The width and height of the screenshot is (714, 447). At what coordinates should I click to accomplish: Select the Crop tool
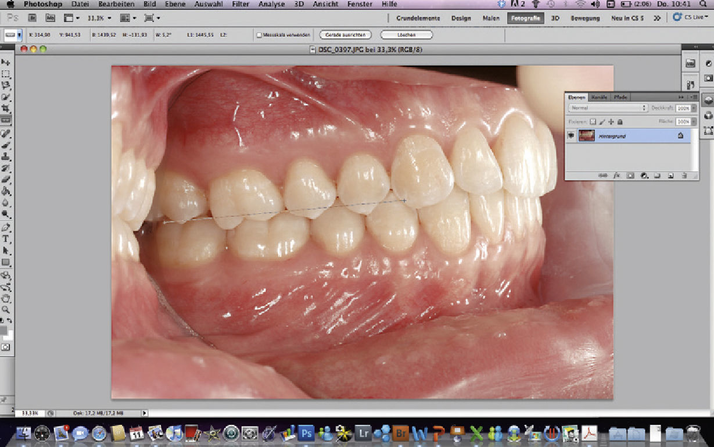[x=6, y=109]
